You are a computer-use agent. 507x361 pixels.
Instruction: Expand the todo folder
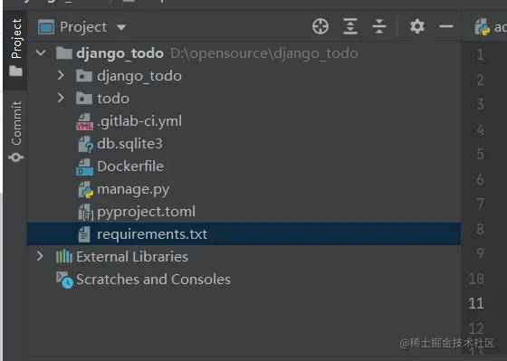(x=61, y=98)
